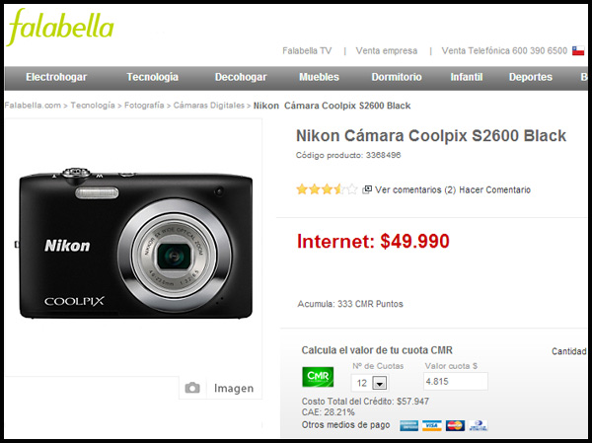592x443 pixels.
Task: Click the Chile flag icon
Action: 577,51
